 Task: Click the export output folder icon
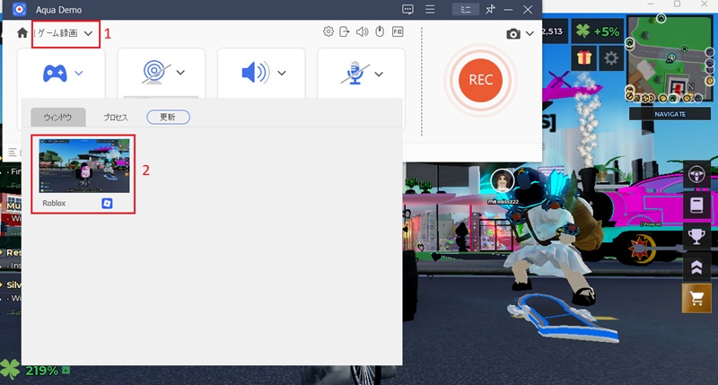(x=345, y=31)
